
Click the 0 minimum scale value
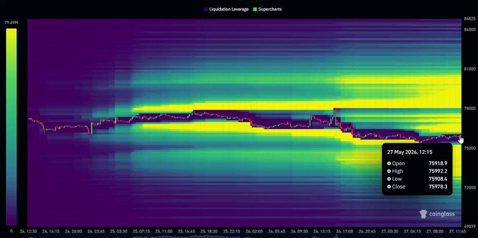pyautogui.click(x=11, y=230)
